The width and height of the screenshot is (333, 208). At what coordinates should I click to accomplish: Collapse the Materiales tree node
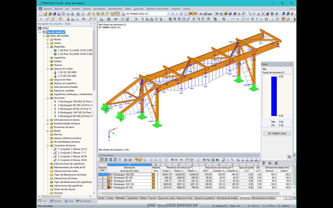pyautogui.click(x=48, y=47)
